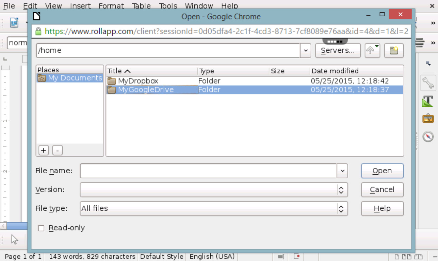Enable the Read-only checkbox
The width and height of the screenshot is (438, 261).
(x=41, y=228)
